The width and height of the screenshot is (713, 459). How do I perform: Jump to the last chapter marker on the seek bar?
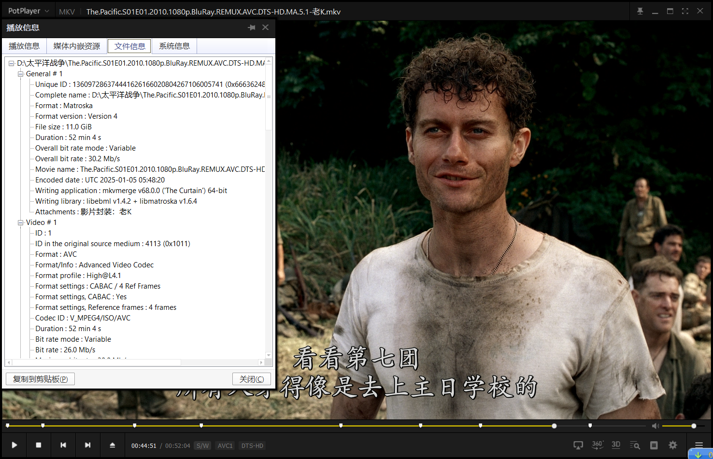tap(590, 425)
